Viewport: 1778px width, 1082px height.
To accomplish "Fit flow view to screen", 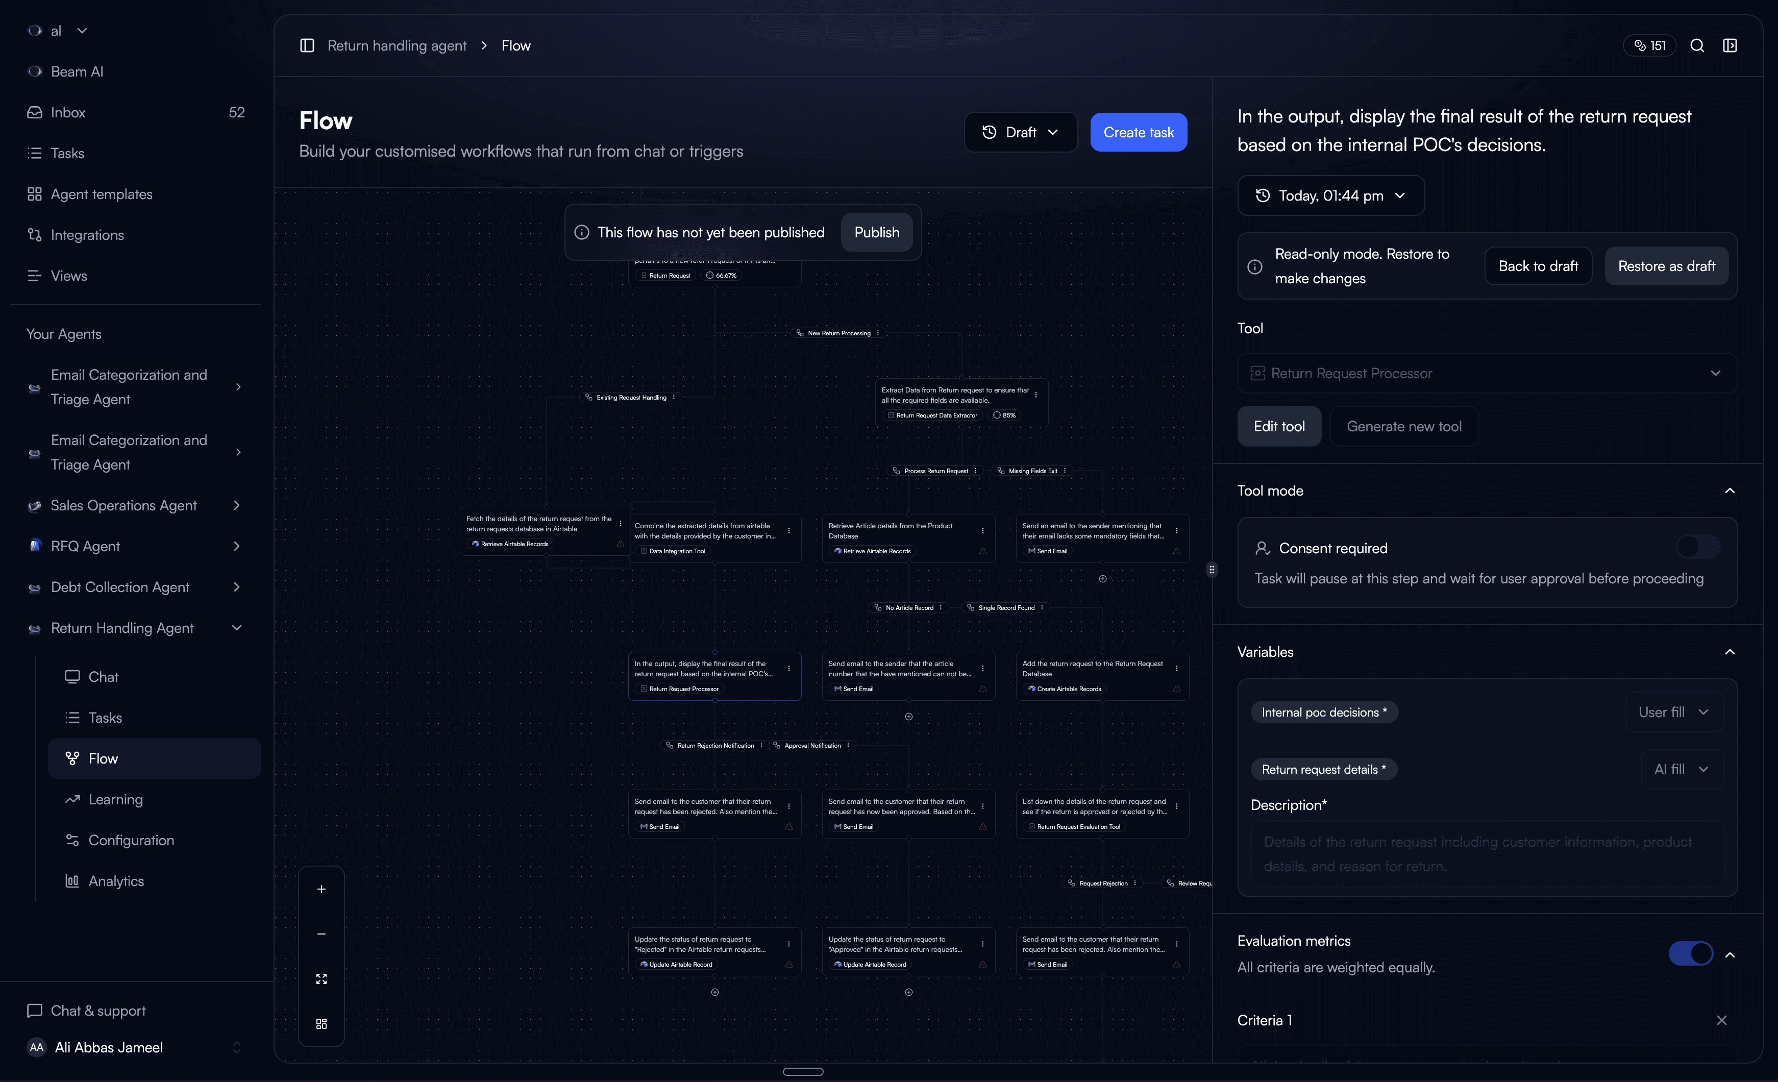I will [321, 979].
